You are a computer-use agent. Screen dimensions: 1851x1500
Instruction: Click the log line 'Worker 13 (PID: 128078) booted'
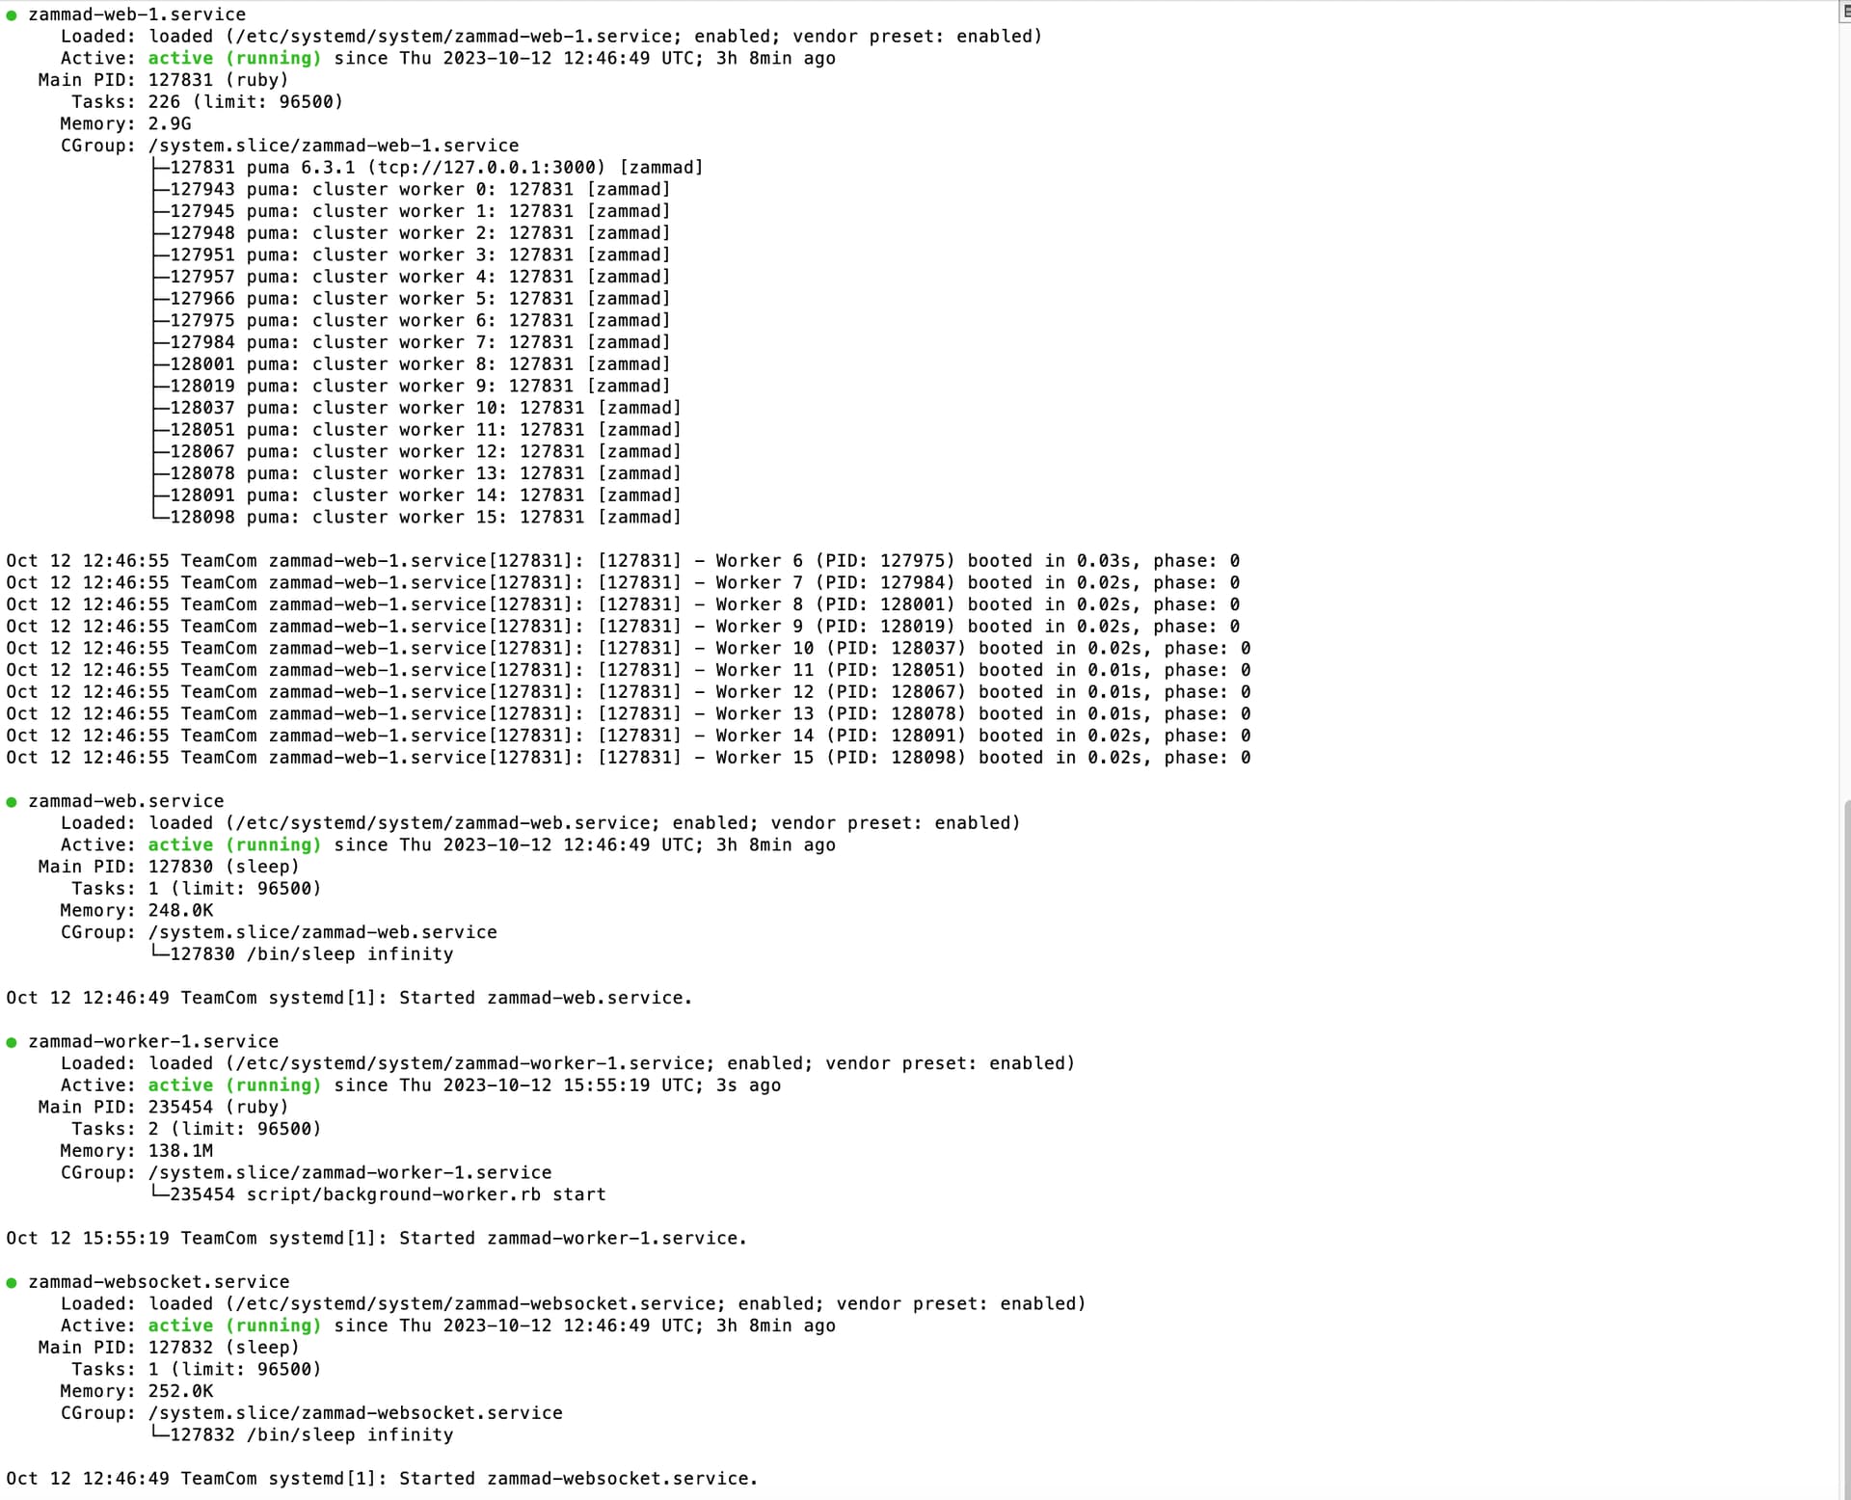coord(629,714)
